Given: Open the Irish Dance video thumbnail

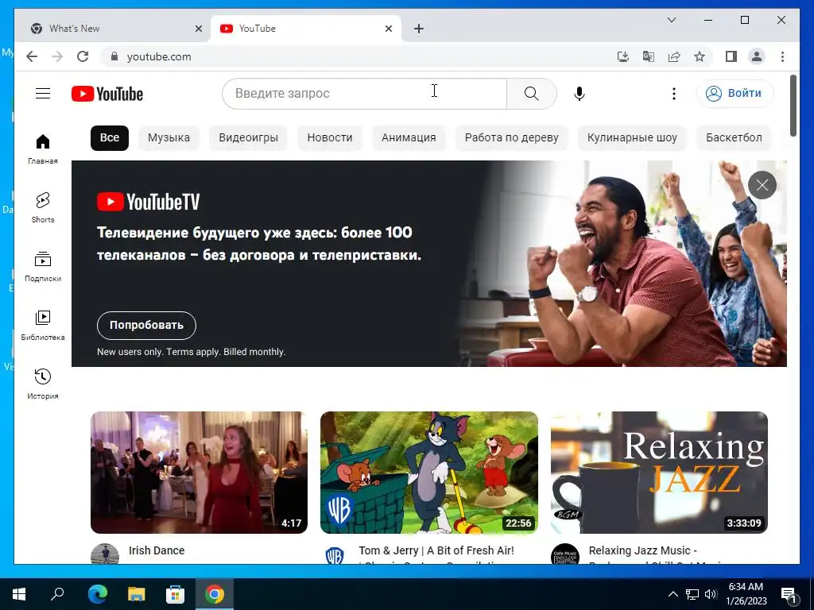Looking at the screenshot, I should (x=199, y=473).
